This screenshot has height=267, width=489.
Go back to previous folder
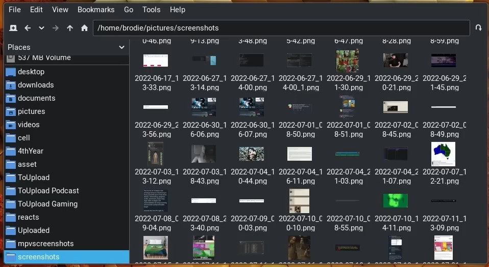point(28,28)
